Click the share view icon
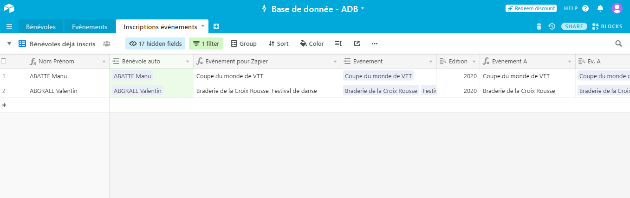The image size is (630, 198). [x=357, y=43]
